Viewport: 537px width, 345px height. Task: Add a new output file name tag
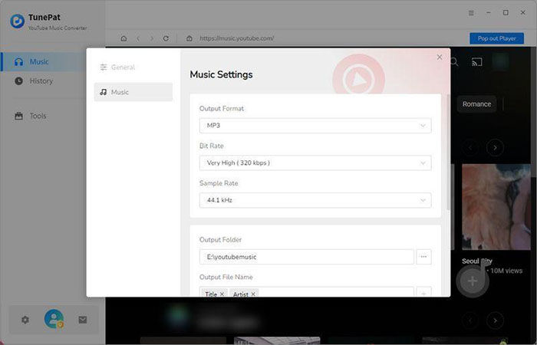(423, 294)
